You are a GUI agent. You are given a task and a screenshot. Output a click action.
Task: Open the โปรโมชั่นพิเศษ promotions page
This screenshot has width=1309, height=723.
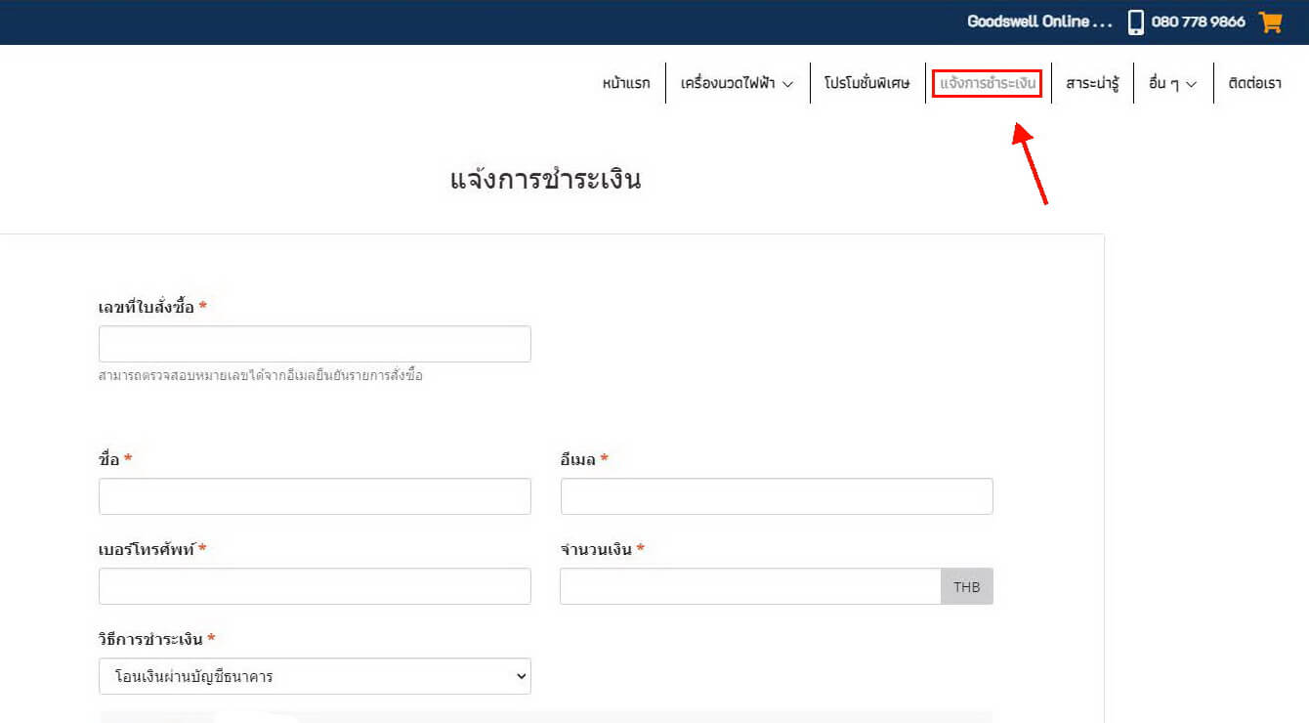(x=866, y=83)
